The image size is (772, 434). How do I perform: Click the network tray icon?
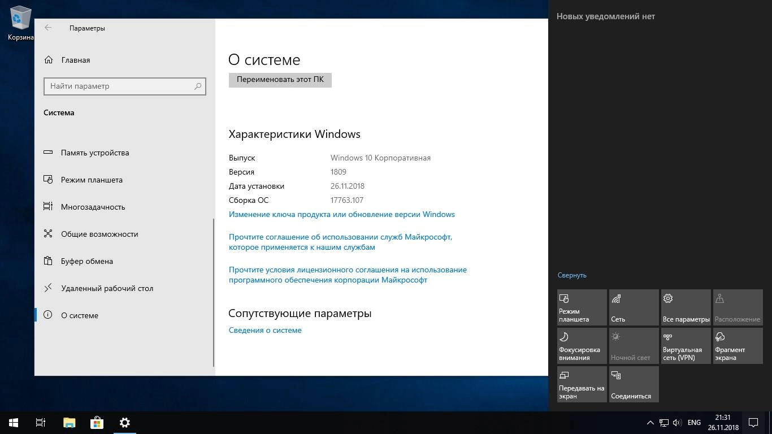(663, 423)
